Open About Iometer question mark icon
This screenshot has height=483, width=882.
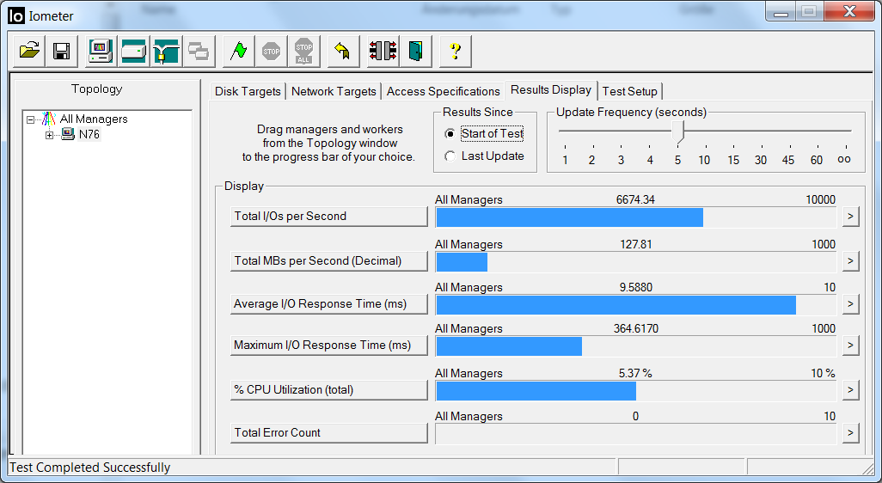point(455,52)
